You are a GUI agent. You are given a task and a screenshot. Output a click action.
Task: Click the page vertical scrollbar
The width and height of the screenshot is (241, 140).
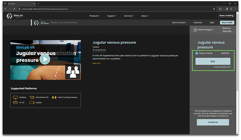[x=237, y=52]
